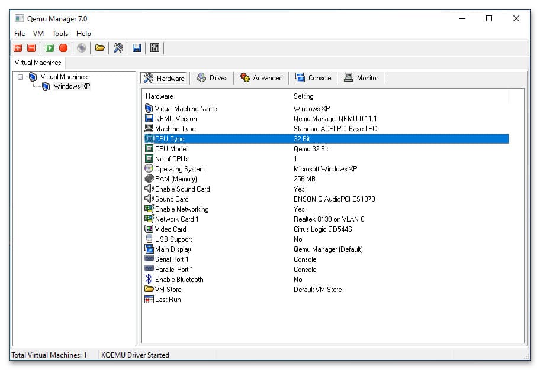
Task: Click the CPU Model chip icon
Action: click(149, 148)
